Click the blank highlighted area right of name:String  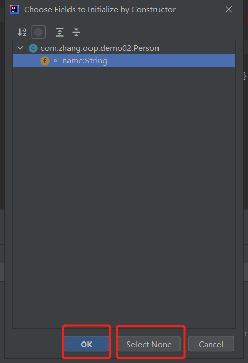(x=171, y=61)
